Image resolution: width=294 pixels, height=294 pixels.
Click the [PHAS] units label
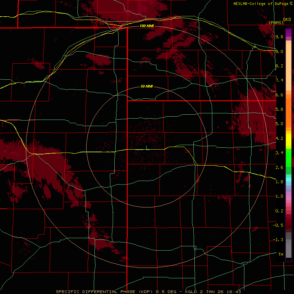tap(276, 23)
